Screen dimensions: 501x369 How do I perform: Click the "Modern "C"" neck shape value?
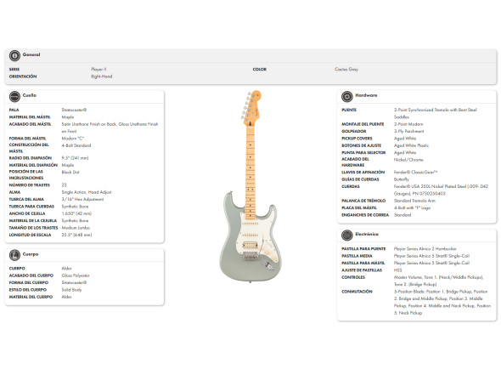pos(72,139)
